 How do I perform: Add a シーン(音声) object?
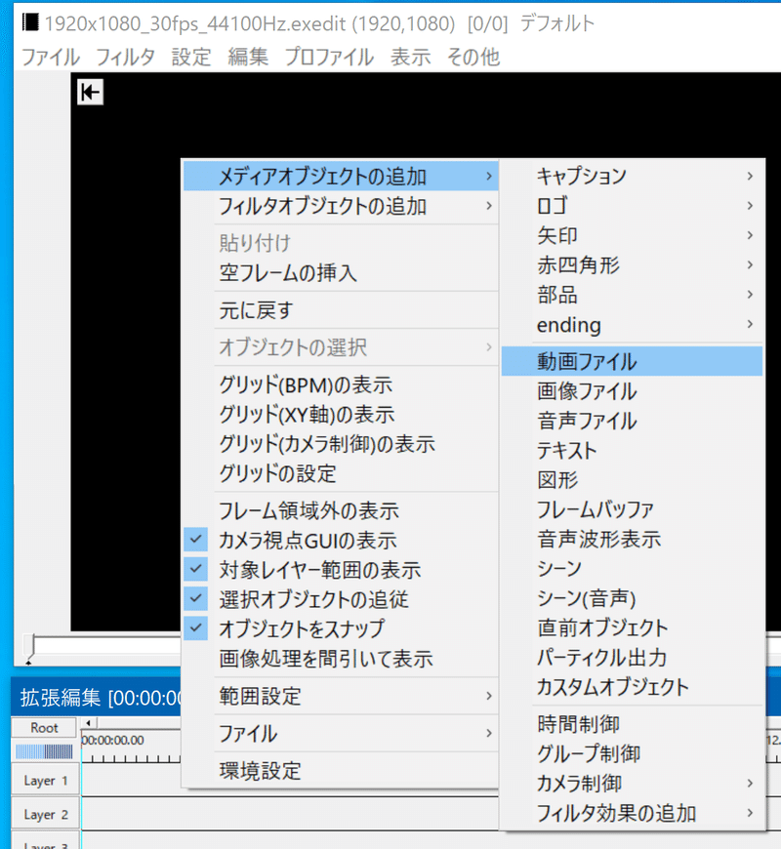point(632,598)
